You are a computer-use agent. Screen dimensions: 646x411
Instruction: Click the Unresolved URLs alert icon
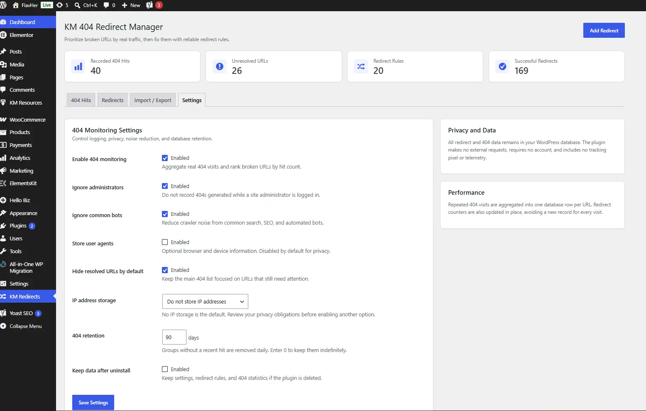click(220, 66)
